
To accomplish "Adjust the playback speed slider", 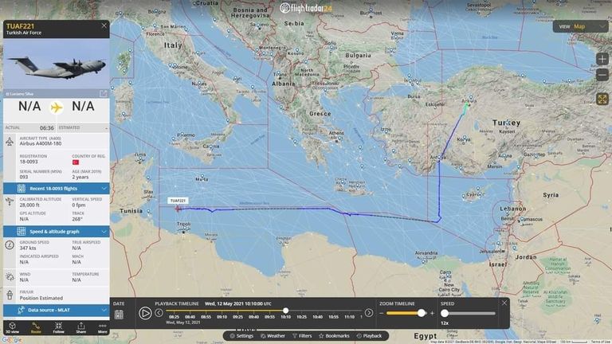I will (x=445, y=313).
